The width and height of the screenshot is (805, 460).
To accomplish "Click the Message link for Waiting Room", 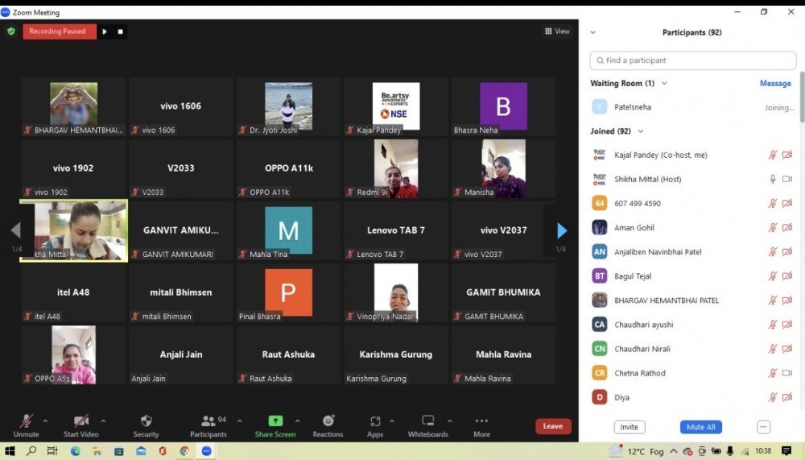I will [775, 84].
